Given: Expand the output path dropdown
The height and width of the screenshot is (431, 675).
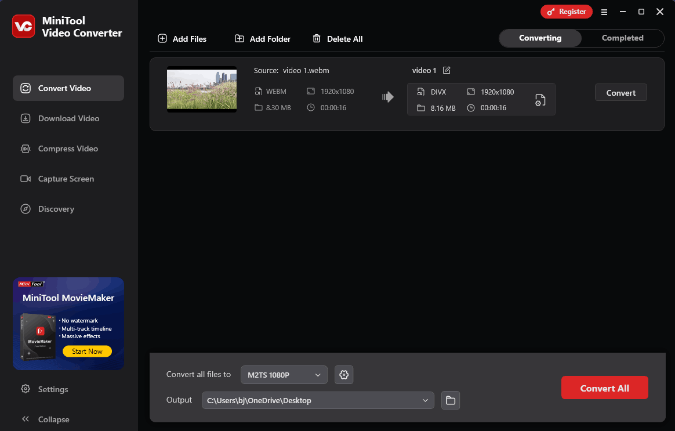Looking at the screenshot, I should tap(425, 400).
